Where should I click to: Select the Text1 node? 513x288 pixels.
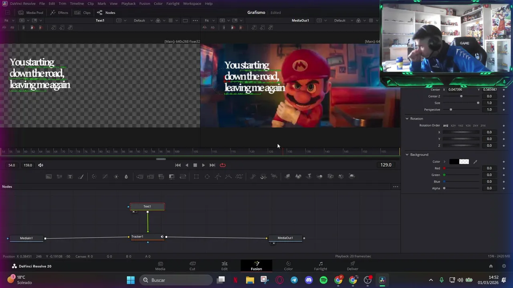click(147, 206)
